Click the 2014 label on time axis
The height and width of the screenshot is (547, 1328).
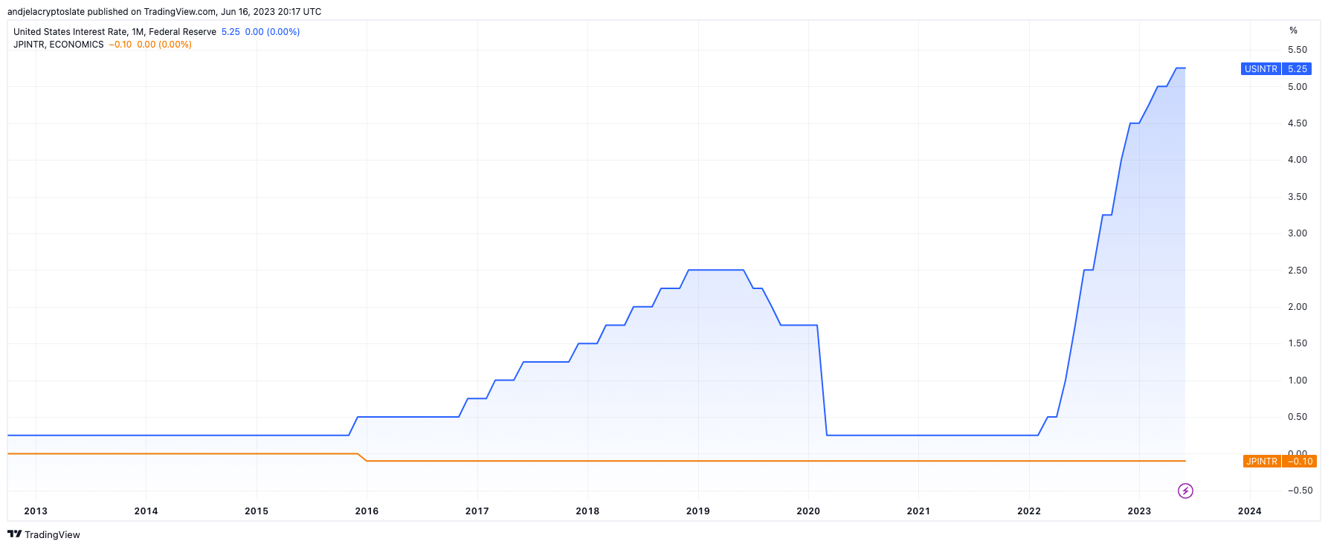tap(146, 511)
